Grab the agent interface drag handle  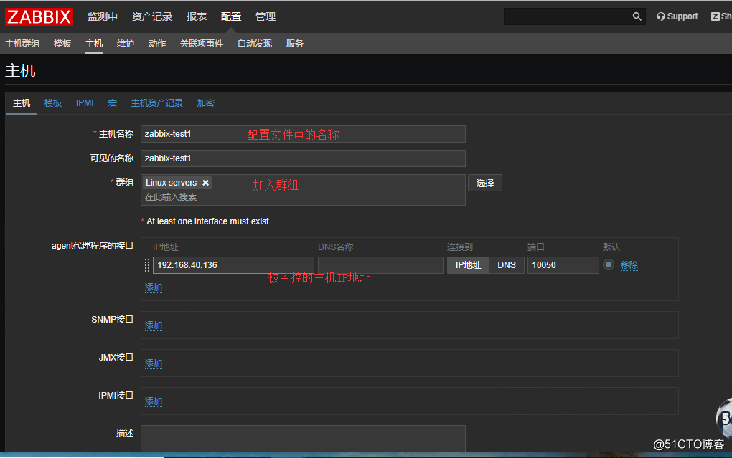point(147,265)
